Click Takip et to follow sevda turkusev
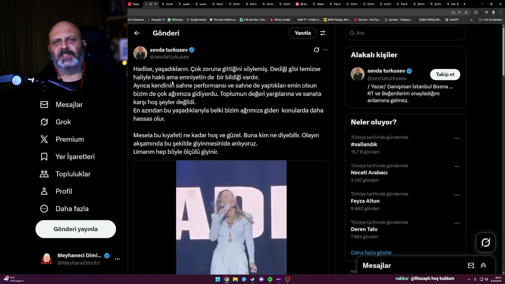This screenshot has width=505, height=284. (445, 75)
